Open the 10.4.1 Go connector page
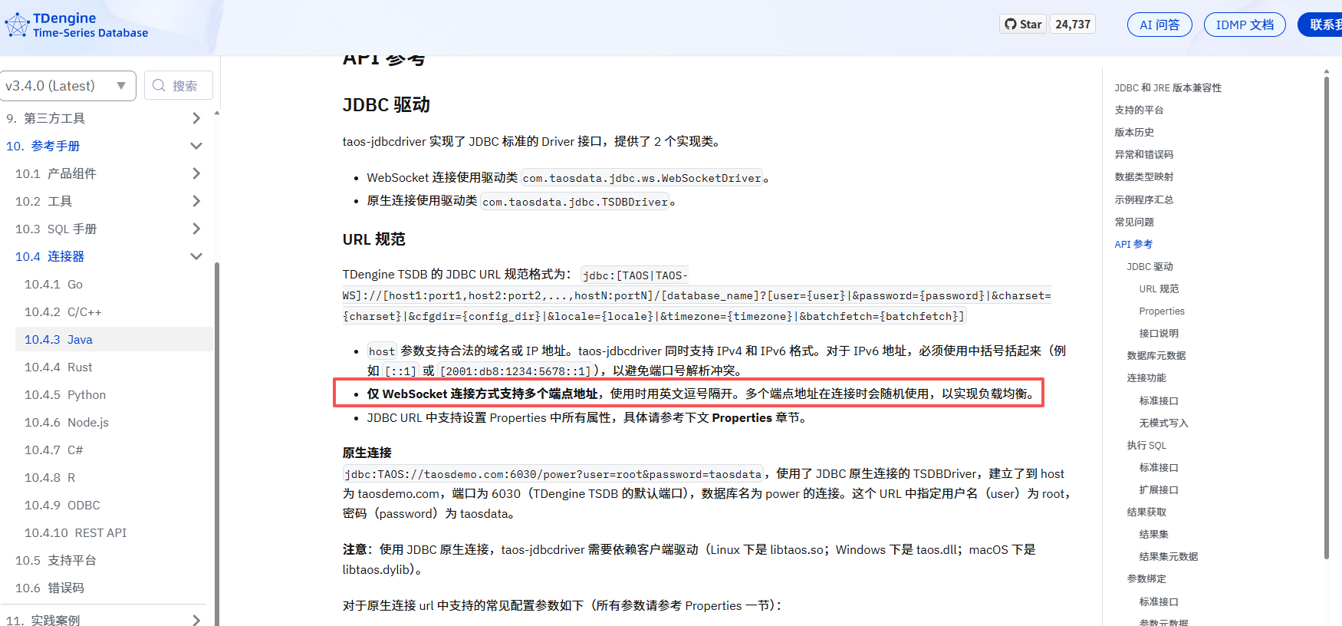 pos(54,285)
